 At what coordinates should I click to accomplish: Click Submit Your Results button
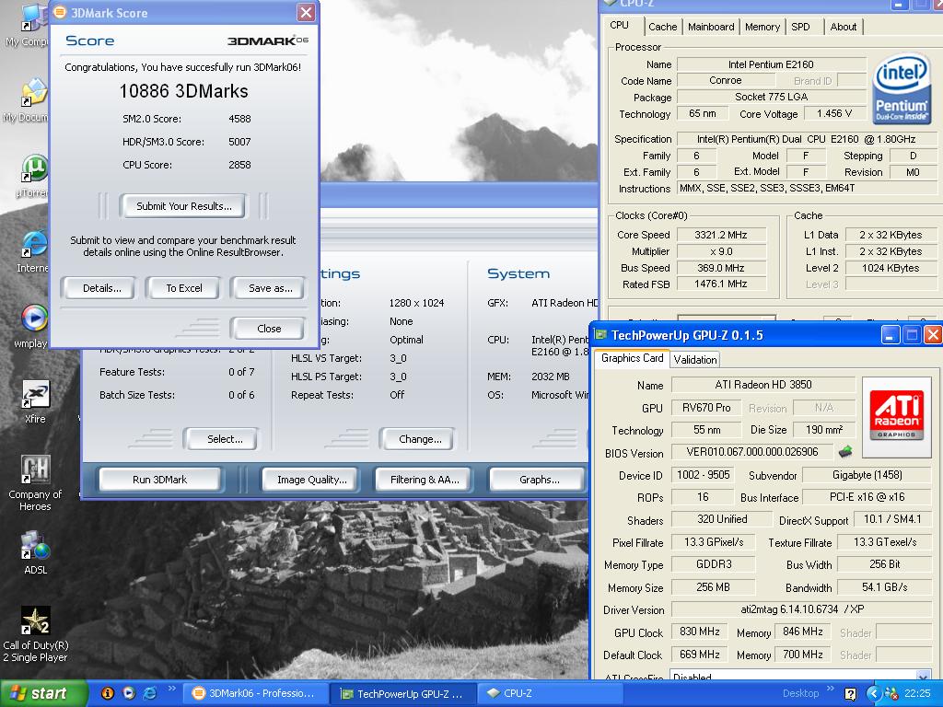183,206
